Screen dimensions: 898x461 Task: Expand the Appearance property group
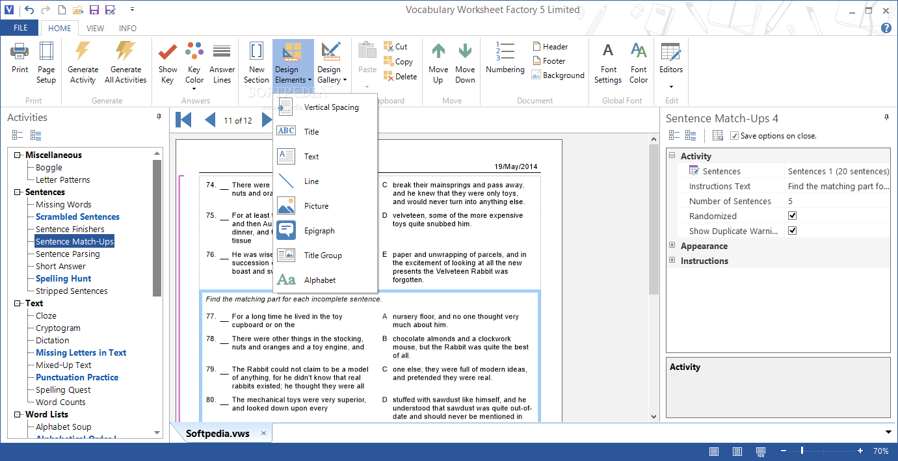tap(672, 246)
